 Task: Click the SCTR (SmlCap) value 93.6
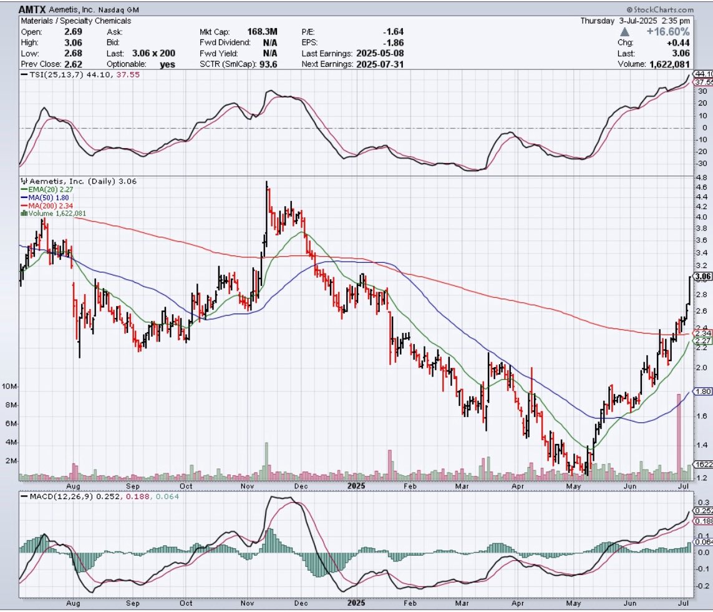(268, 64)
